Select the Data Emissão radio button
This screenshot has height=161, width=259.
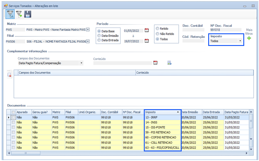click(x=99, y=35)
